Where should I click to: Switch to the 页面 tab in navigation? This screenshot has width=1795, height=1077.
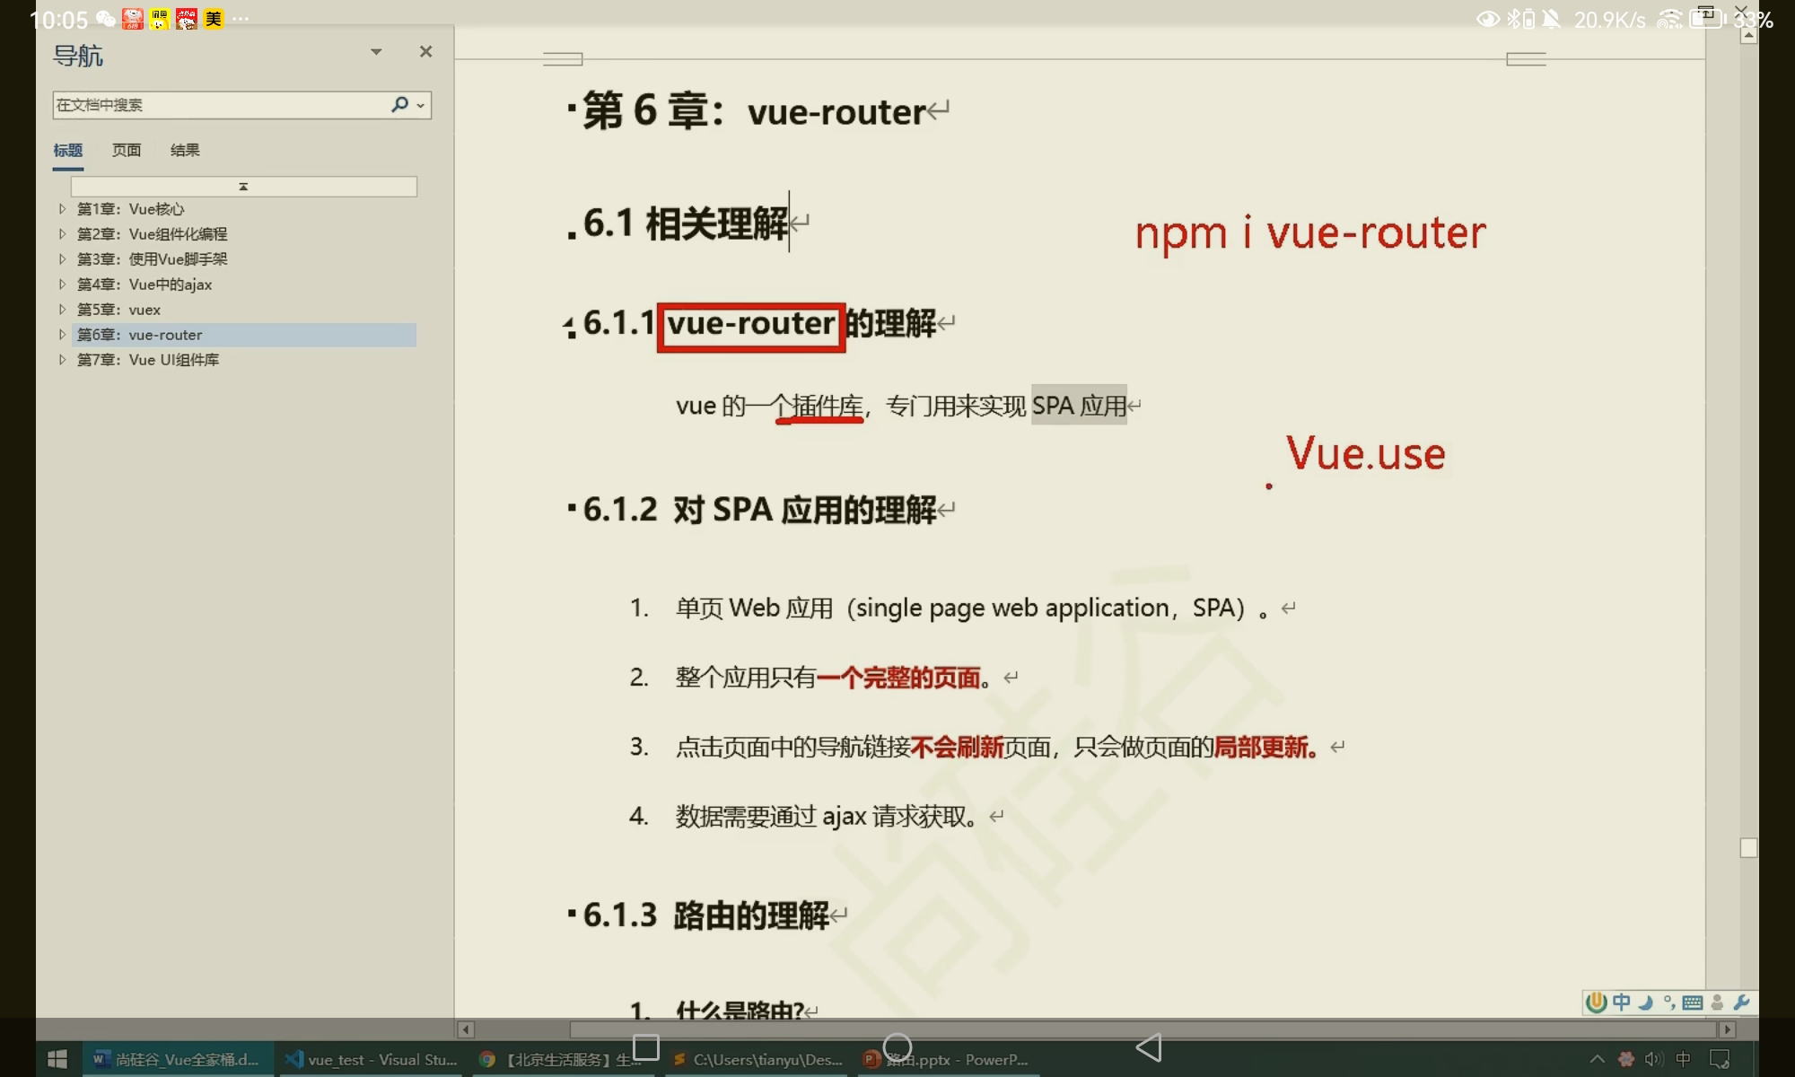point(126,150)
